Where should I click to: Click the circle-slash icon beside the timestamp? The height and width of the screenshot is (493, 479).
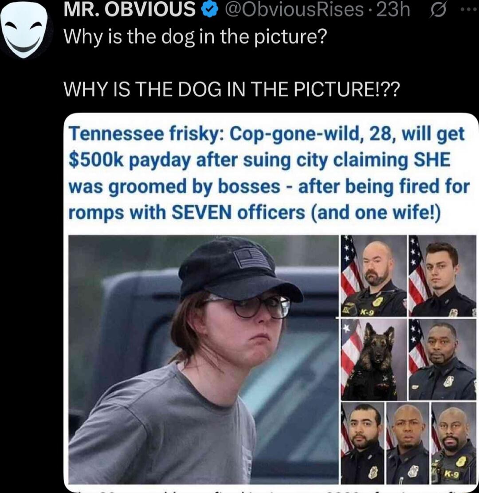pos(438,11)
